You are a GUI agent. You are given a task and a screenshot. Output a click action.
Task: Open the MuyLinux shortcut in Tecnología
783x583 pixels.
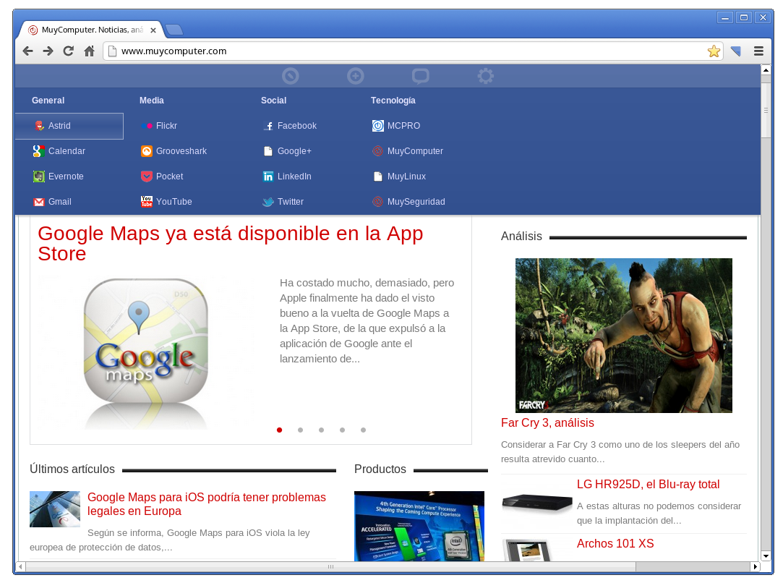tap(406, 176)
